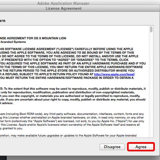Click the line 'only for reproduction, modification, publication'
Image resolution: width=160 pixels, height=160 pixels.
coord(68,92)
